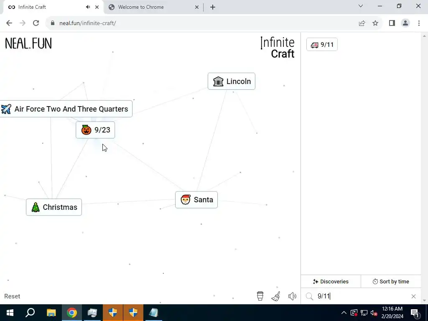
Task: Click the address bar URL
Action: pos(88,23)
